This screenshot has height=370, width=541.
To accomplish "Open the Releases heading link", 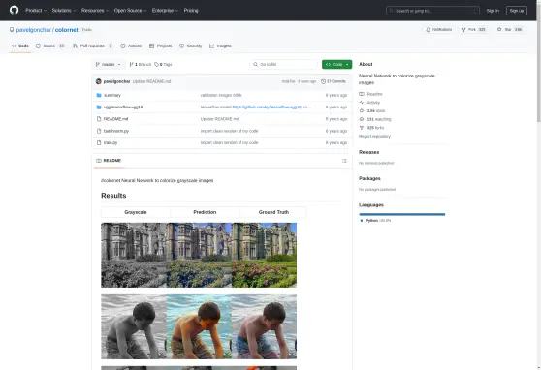I will click(x=368, y=152).
